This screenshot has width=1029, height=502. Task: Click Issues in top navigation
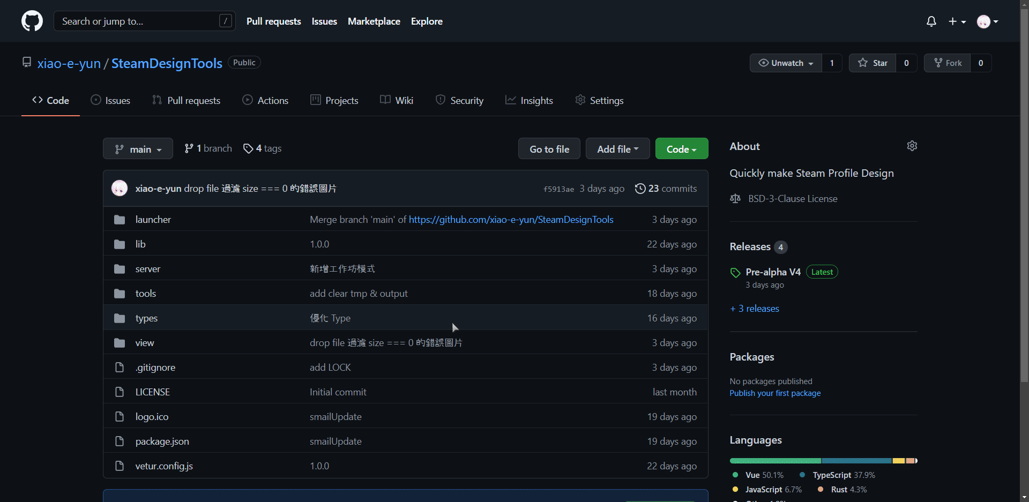[x=324, y=21]
